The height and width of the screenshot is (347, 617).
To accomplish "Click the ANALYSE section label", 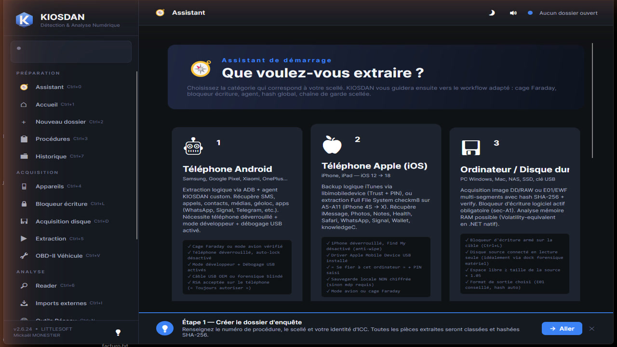I will tap(30, 272).
